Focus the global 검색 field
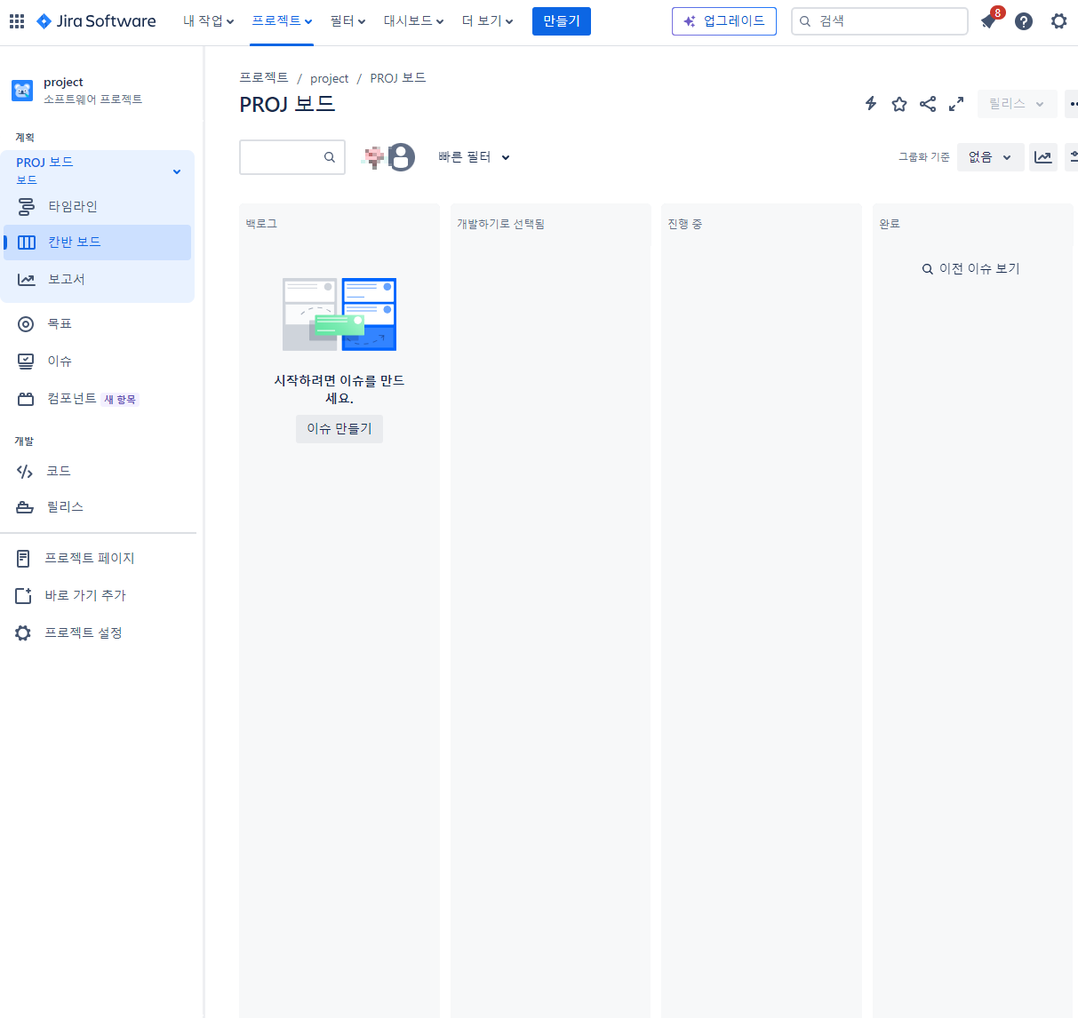The image size is (1078, 1018). (879, 21)
